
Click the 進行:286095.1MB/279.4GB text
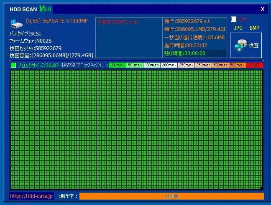194,29
